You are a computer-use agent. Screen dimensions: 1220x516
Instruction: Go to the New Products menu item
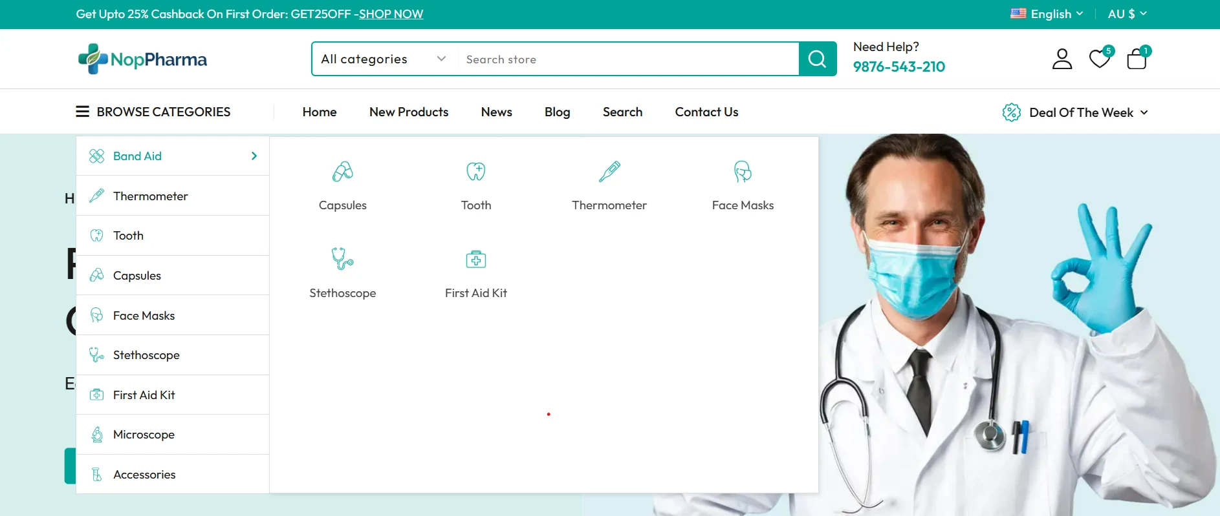(409, 112)
